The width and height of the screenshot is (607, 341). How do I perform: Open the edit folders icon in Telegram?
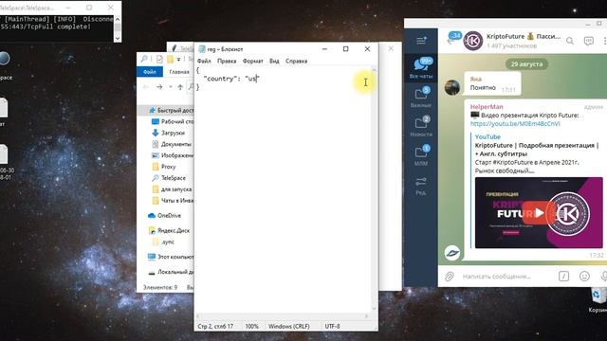(421, 185)
